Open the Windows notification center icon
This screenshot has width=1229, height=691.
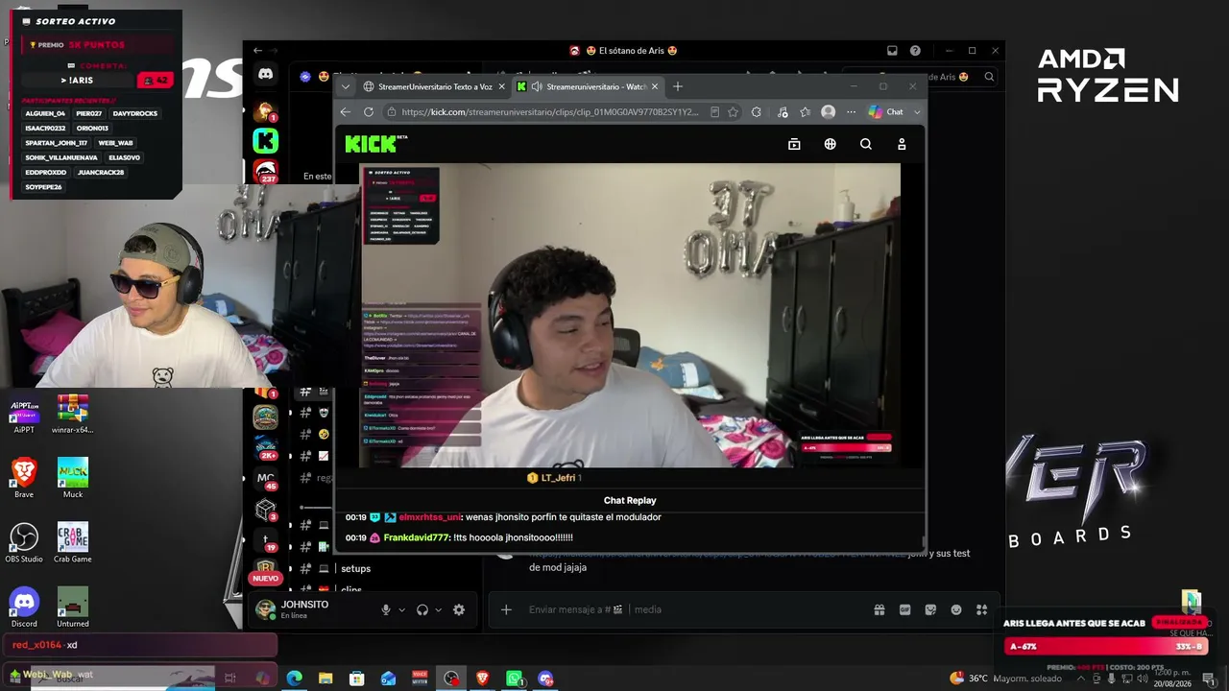[1209, 679]
